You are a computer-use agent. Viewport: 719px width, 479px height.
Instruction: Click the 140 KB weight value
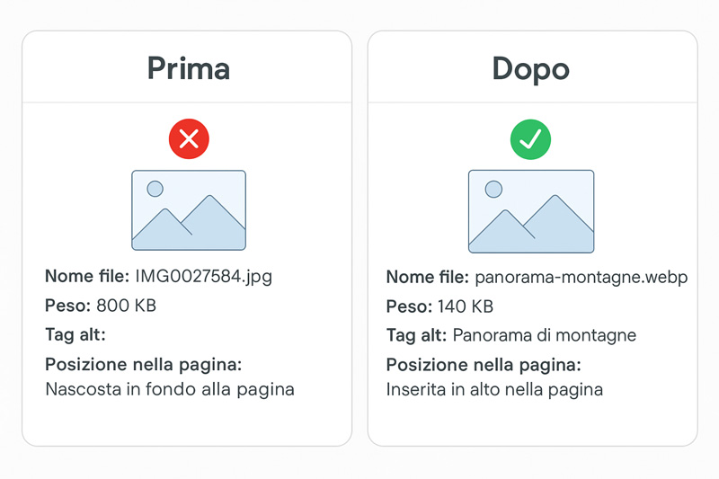pos(465,306)
